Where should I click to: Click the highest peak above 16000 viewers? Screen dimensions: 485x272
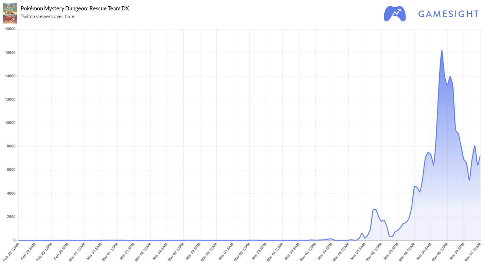(x=442, y=51)
